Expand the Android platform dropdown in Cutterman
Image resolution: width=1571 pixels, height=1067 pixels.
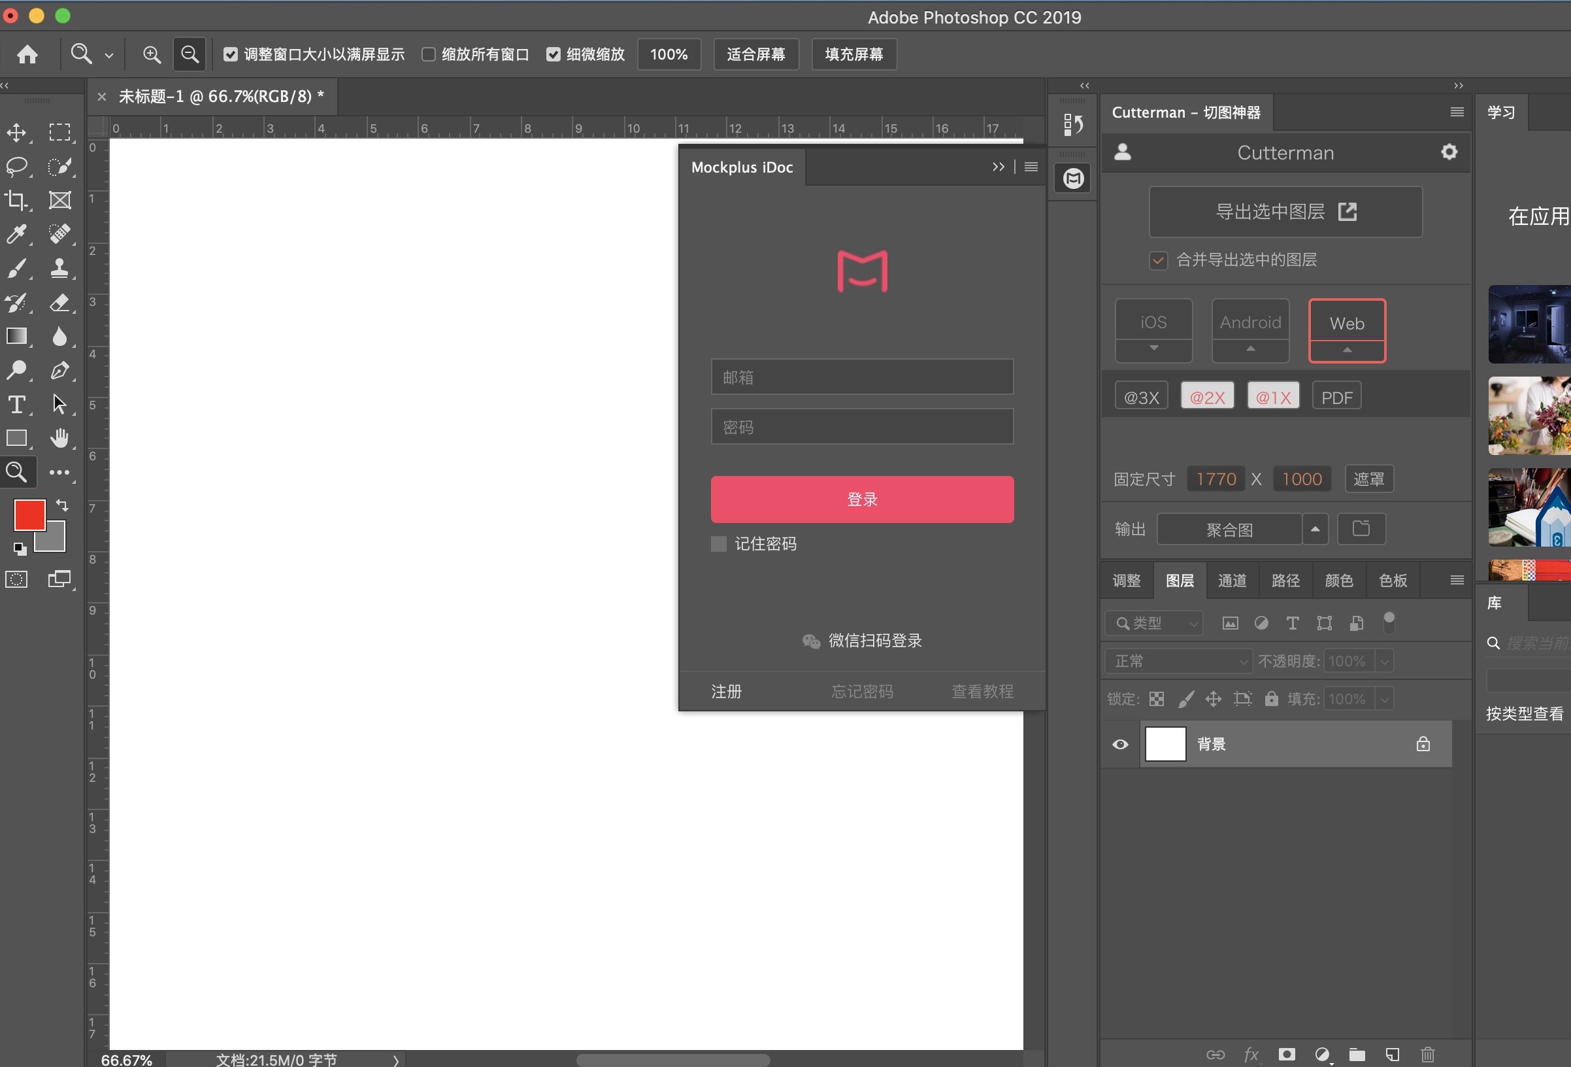point(1249,349)
